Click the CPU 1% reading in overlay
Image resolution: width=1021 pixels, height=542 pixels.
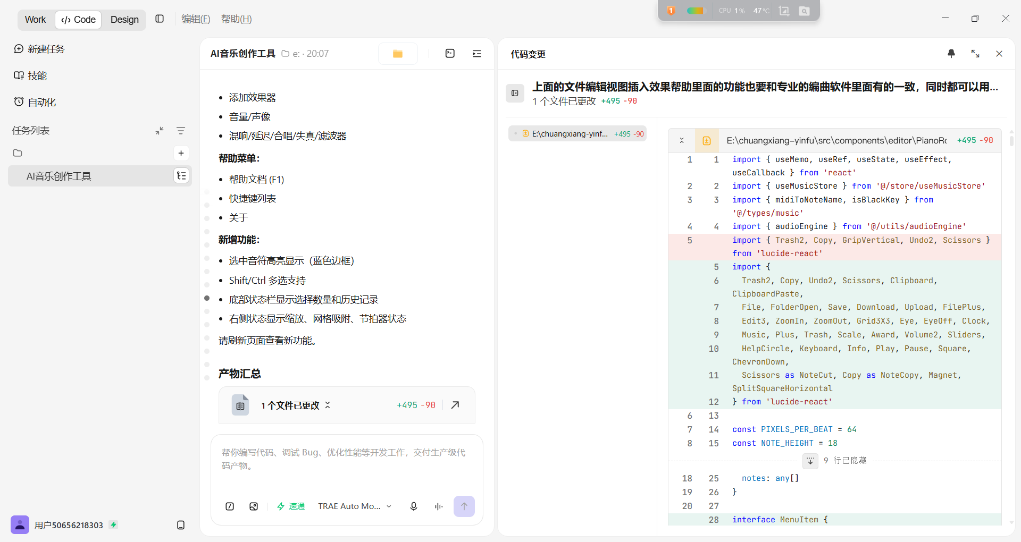click(732, 11)
